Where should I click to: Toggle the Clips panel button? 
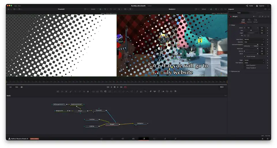pyautogui.click(x=18, y=6)
